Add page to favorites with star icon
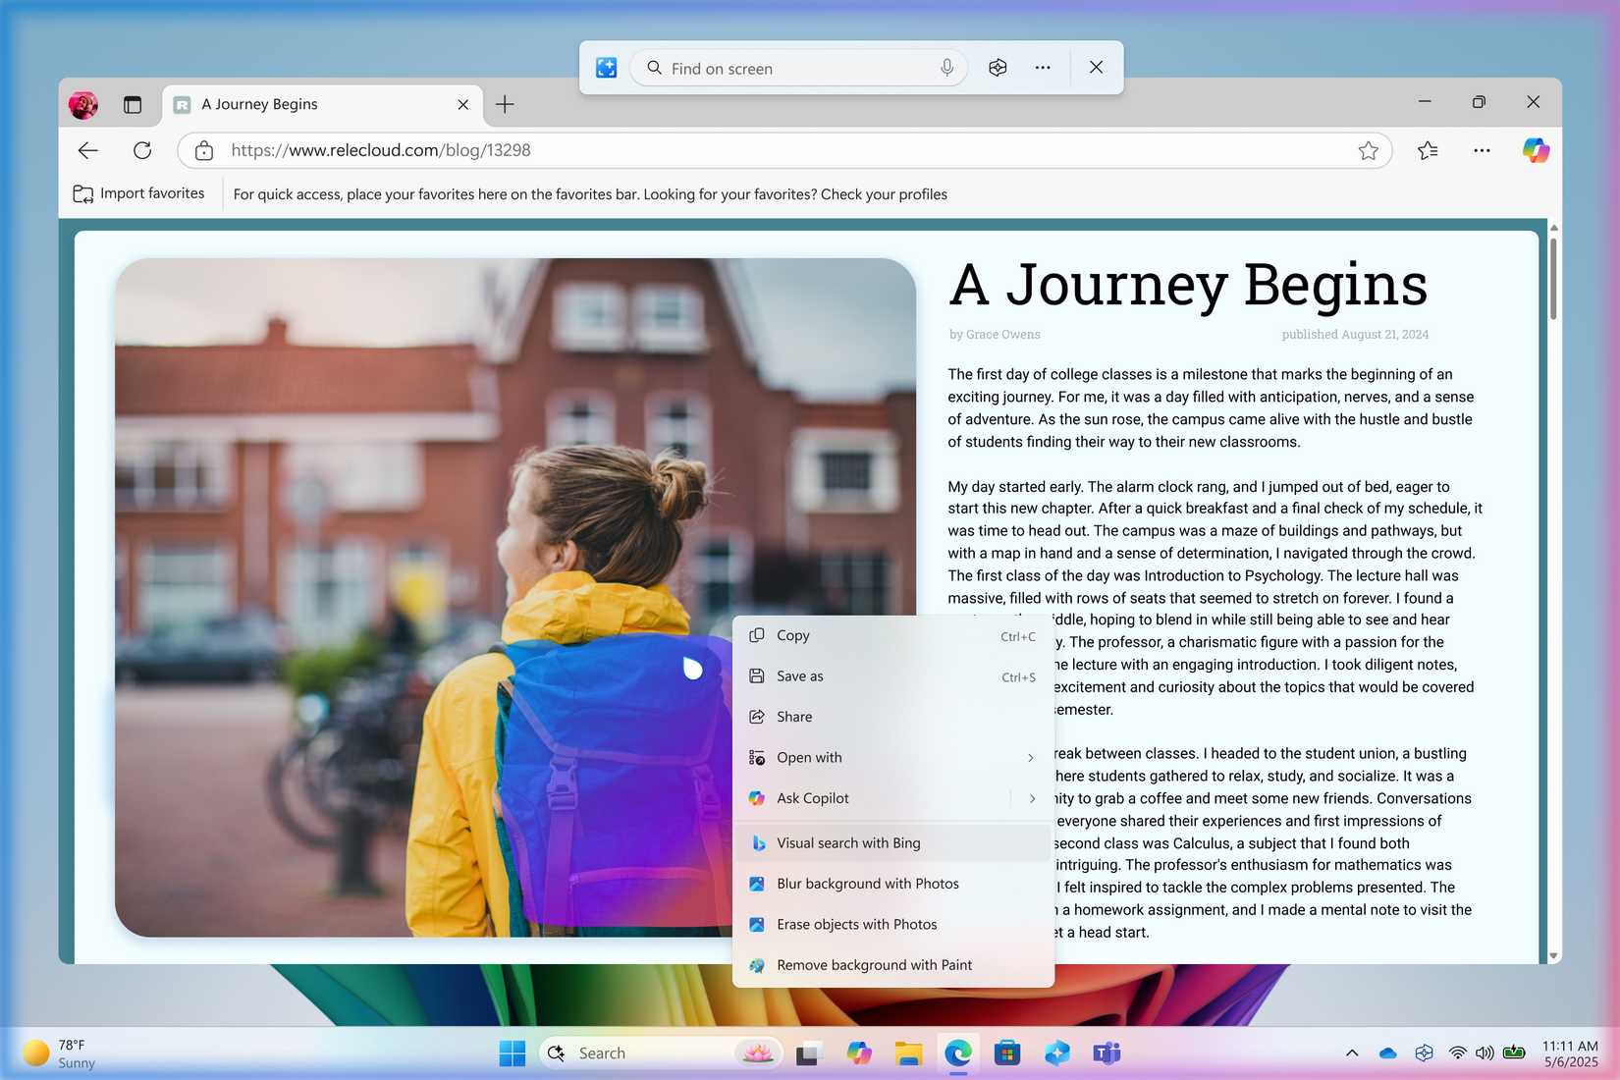Viewport: 1620px width, 1080px height. (x=1368, y=150)
